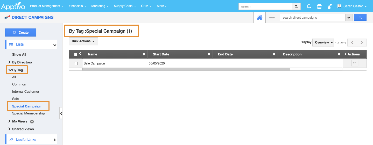Expand the By Directory tree

[10, 62]
